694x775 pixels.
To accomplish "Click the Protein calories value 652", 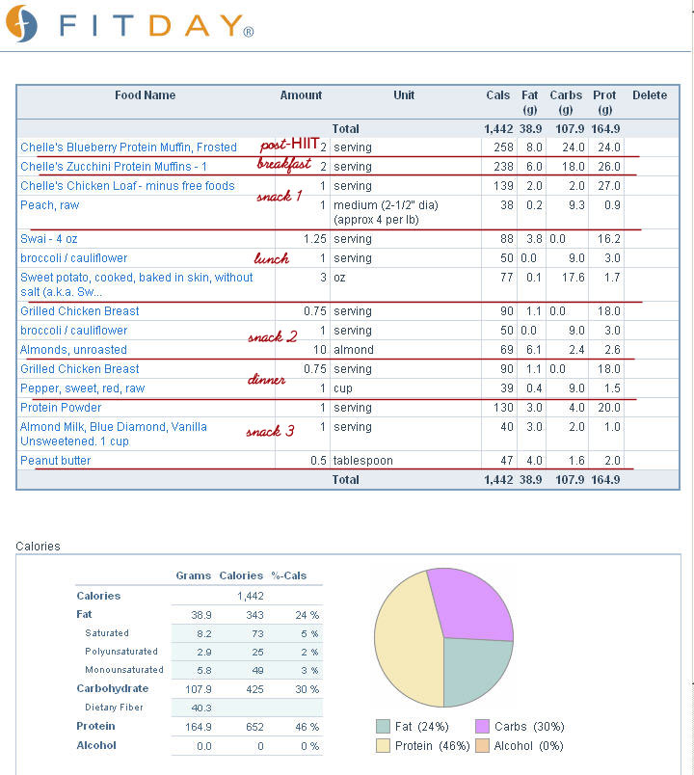I will pyautogui.click(x=254, y=727).
